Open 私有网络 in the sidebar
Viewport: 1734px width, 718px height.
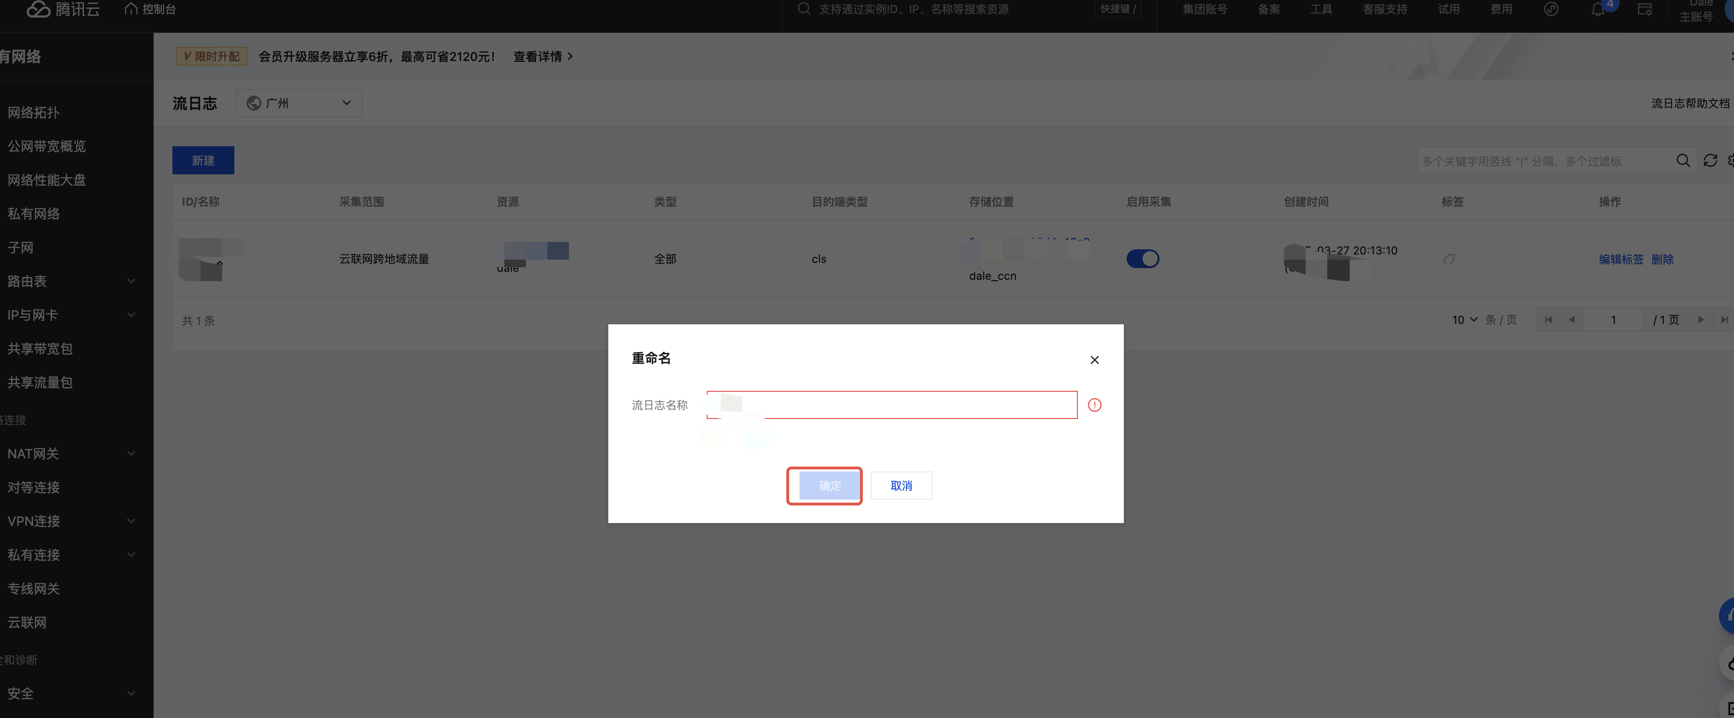[x=34, y=214]
